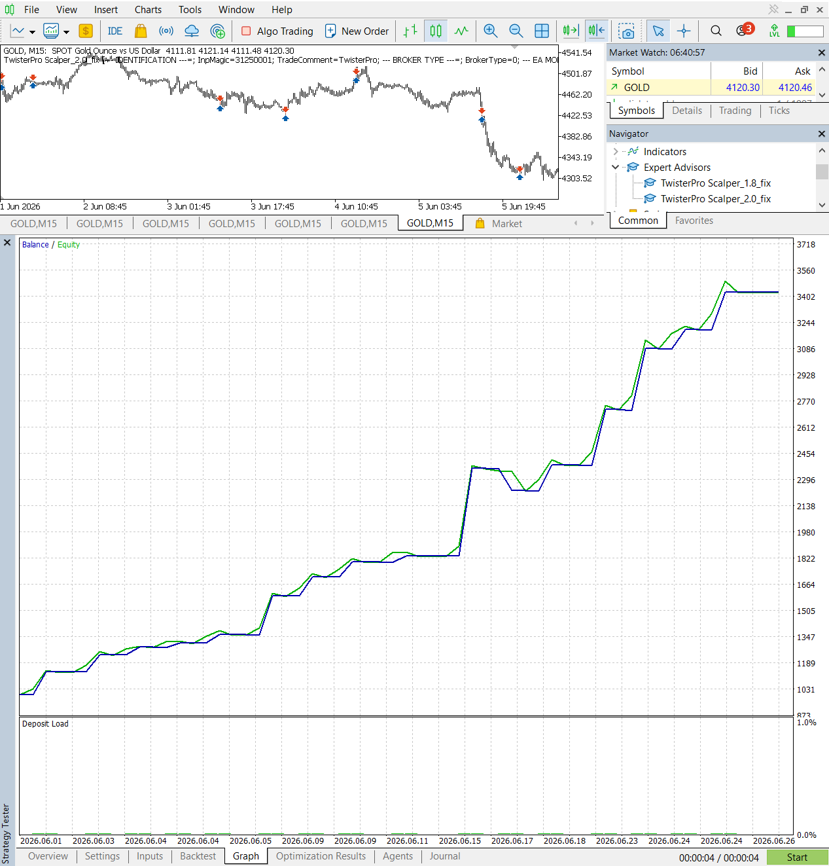Toggle Algo Trading
The image size is (829, 866).
tap(277, 31)
